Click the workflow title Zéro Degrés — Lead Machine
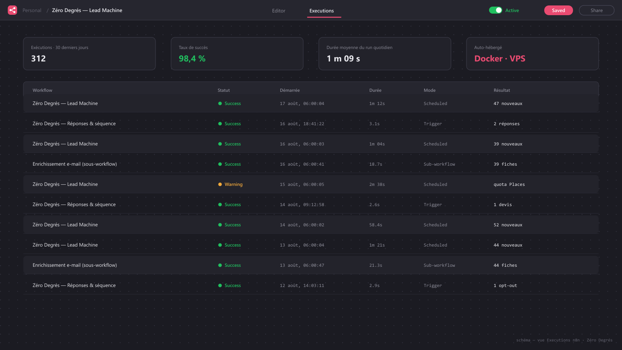Image resolution: width=622 pixels, height=350 pixels. (87, 10)
